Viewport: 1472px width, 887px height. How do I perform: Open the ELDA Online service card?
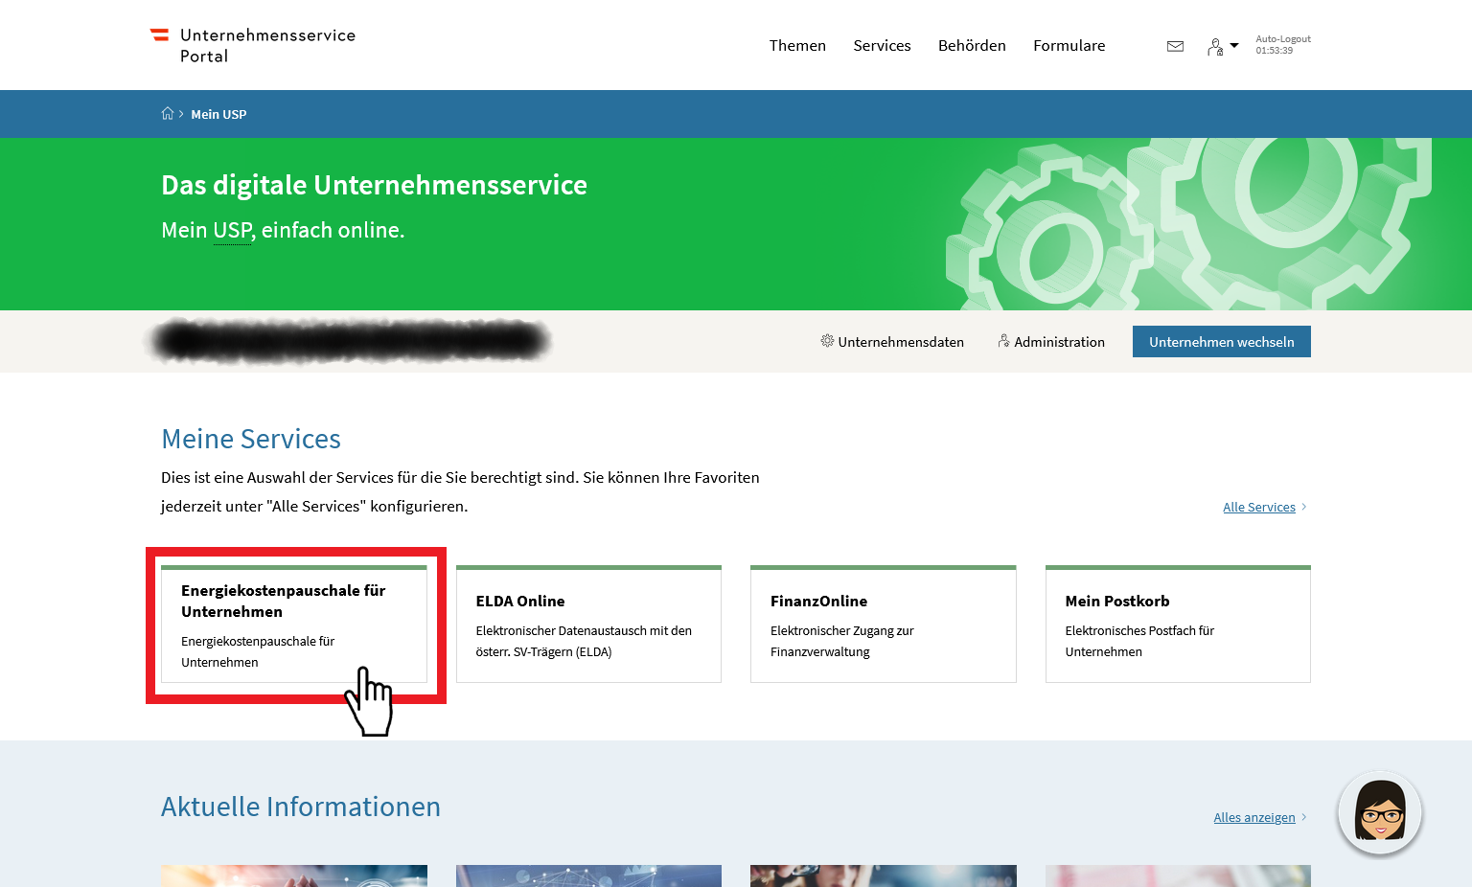[588, 625]
